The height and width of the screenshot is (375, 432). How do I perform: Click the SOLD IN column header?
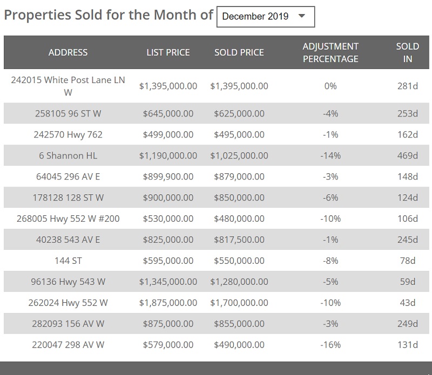pos(407,52)
